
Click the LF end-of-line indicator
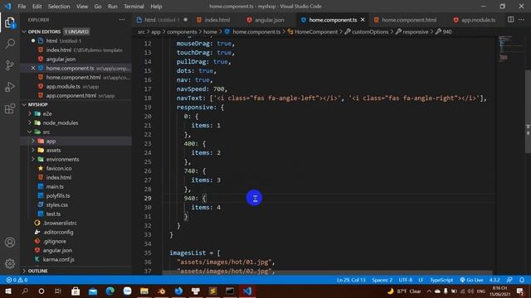(x=421, y=280)
